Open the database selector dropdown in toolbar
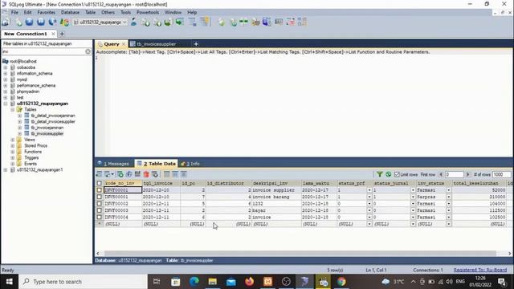 (x=124, y=22)
